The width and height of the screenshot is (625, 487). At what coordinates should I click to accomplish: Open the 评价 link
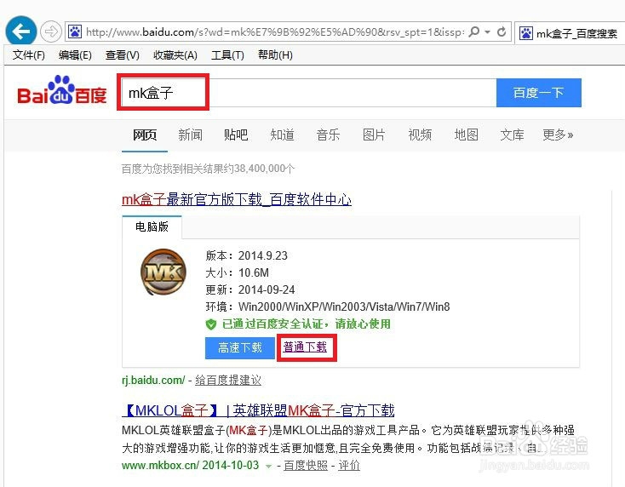point(349,465)
